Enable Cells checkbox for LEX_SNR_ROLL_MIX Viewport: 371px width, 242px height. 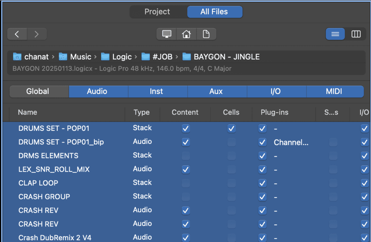pyautogui.click(x=232, y=170)
